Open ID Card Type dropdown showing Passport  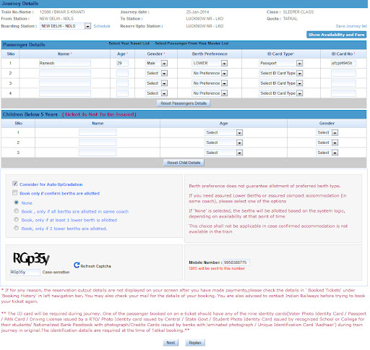pos(281,63)
